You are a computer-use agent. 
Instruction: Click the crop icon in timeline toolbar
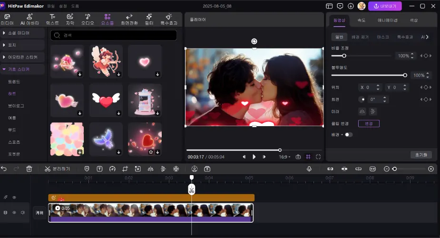[125, 169]
